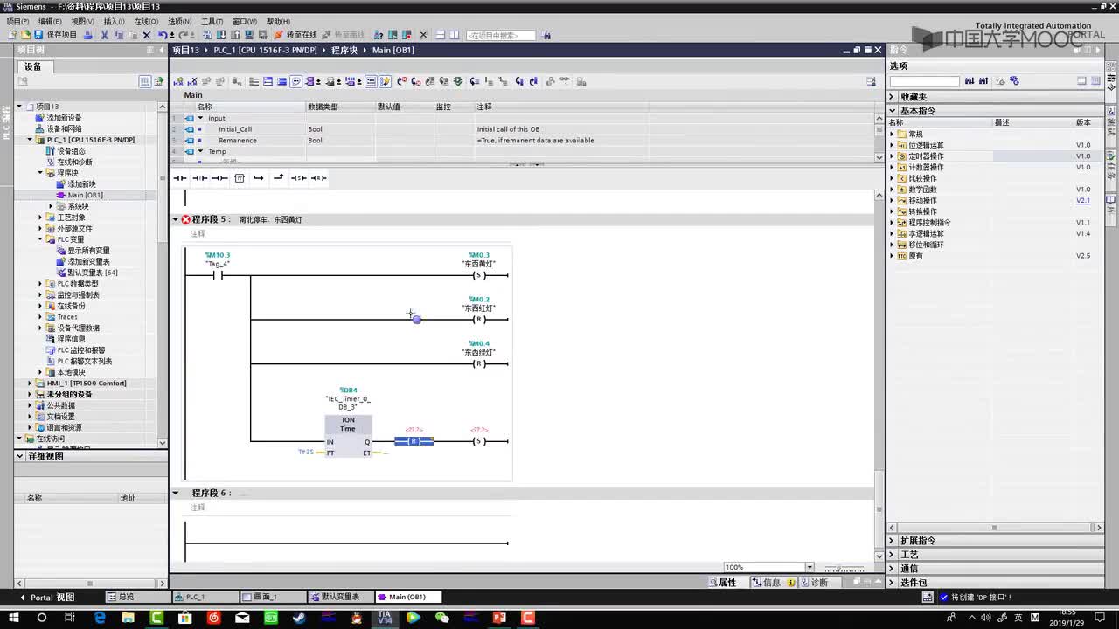Expand the 扩展指令 section
The image size is (1119, 629).
(893, 541)
